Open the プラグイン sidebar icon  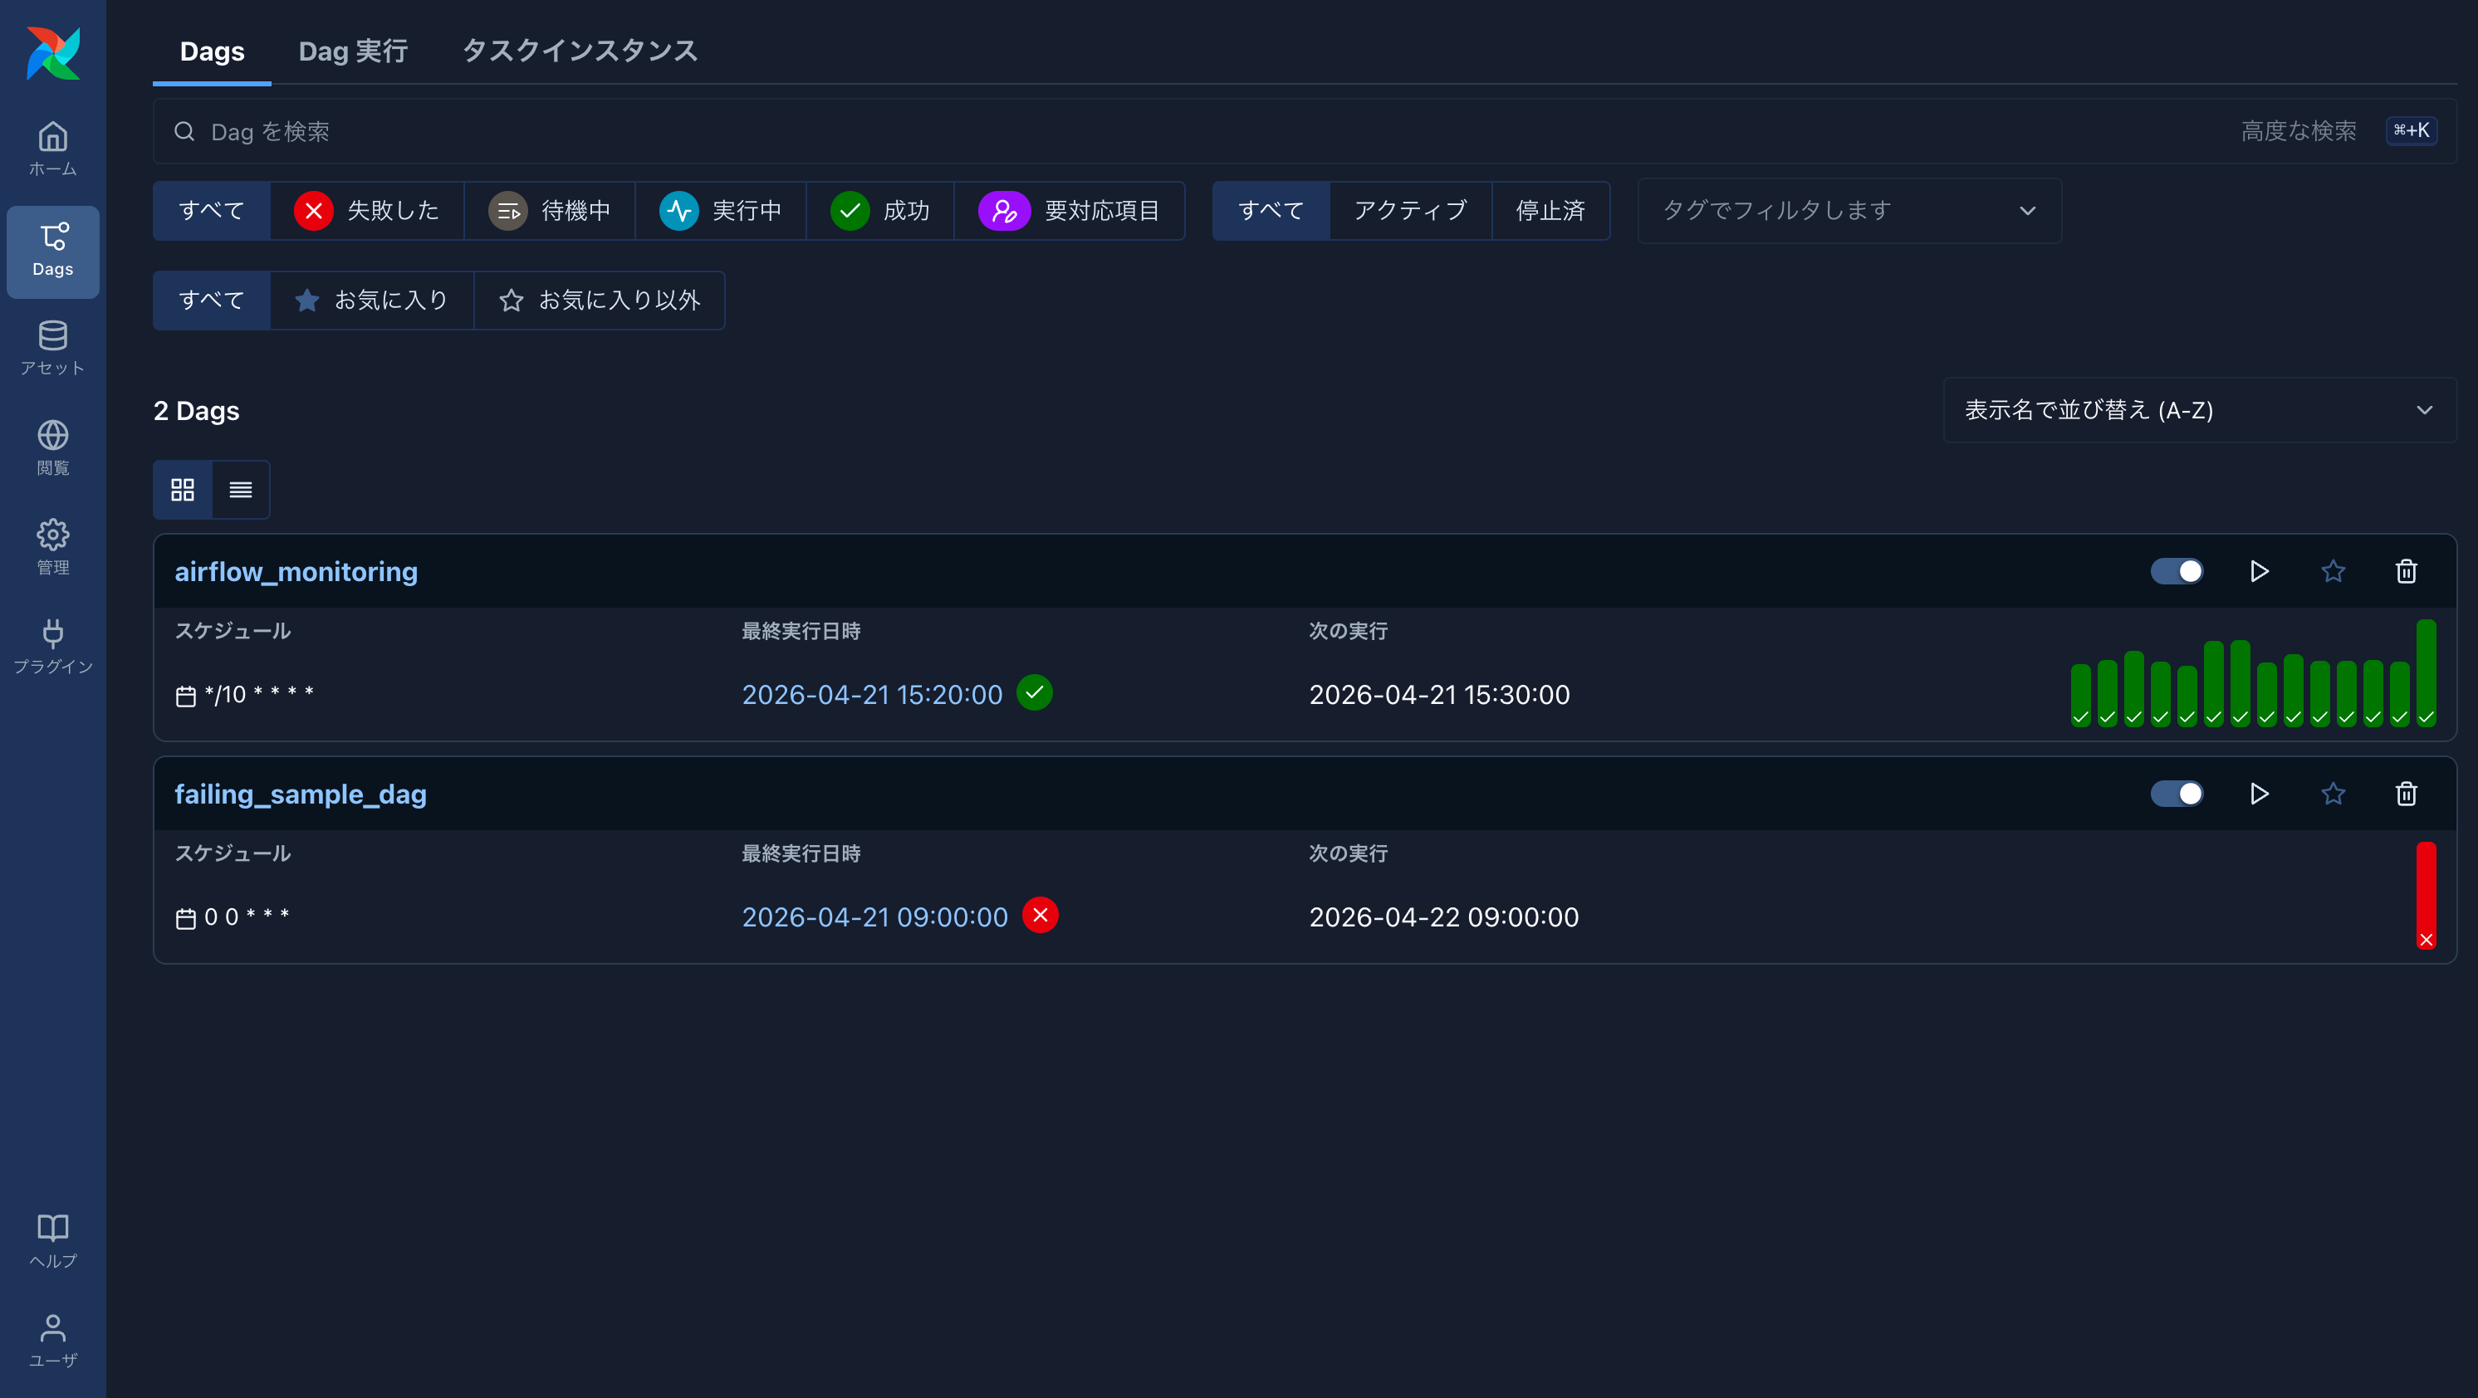tap(53, 644)
